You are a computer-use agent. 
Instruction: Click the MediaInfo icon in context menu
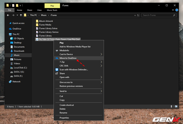coord(57,50)
